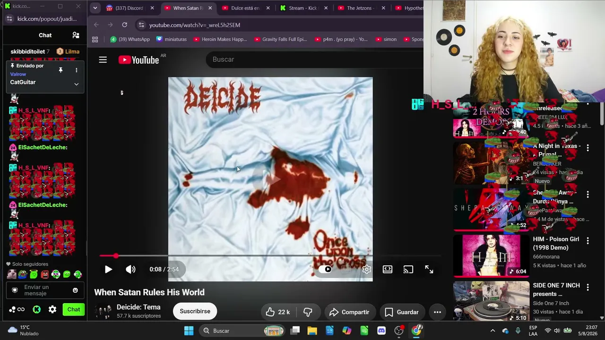
Task: Open the Windows Start menu
Action: pos(189,331)
